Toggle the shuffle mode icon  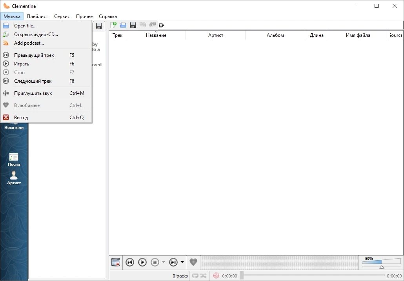pyautogui.click(x=203, y=276)
